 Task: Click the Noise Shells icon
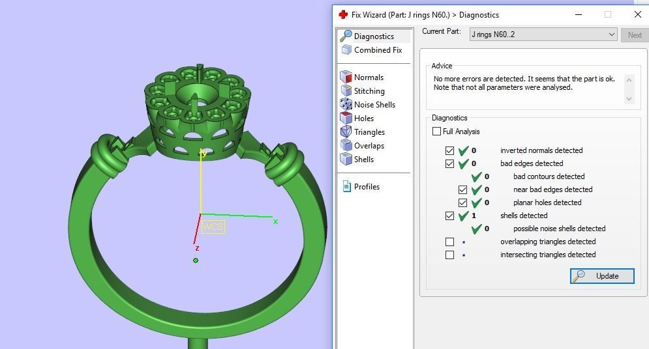click(346, 104)
